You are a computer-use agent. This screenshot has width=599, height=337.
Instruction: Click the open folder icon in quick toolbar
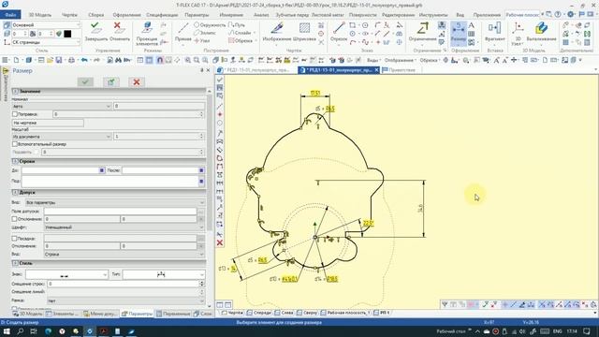coord(50,60)
